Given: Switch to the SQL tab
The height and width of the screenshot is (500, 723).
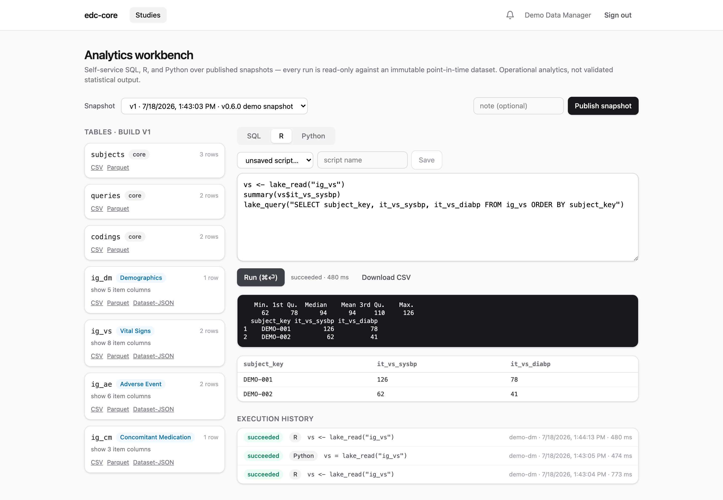Looking at the screenshot, I should [x=254, y=136].
